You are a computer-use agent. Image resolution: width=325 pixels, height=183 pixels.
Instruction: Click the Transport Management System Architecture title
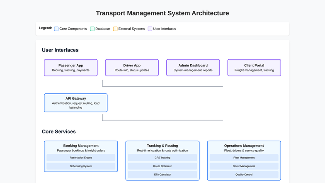162,13
